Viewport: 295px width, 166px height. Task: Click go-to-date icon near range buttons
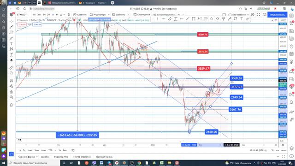tap(73, 150)
